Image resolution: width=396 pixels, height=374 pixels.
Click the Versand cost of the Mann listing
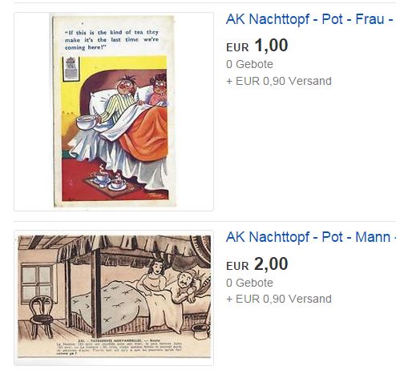click(x=279, y=299)
